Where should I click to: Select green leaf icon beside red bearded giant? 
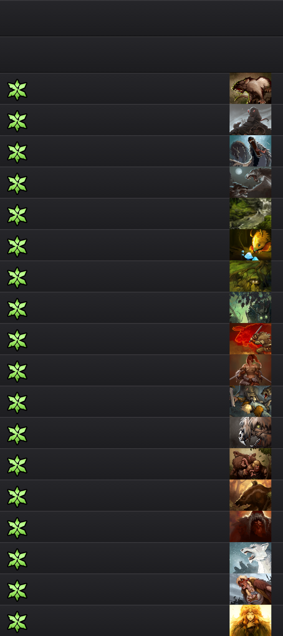pos(17,528)
